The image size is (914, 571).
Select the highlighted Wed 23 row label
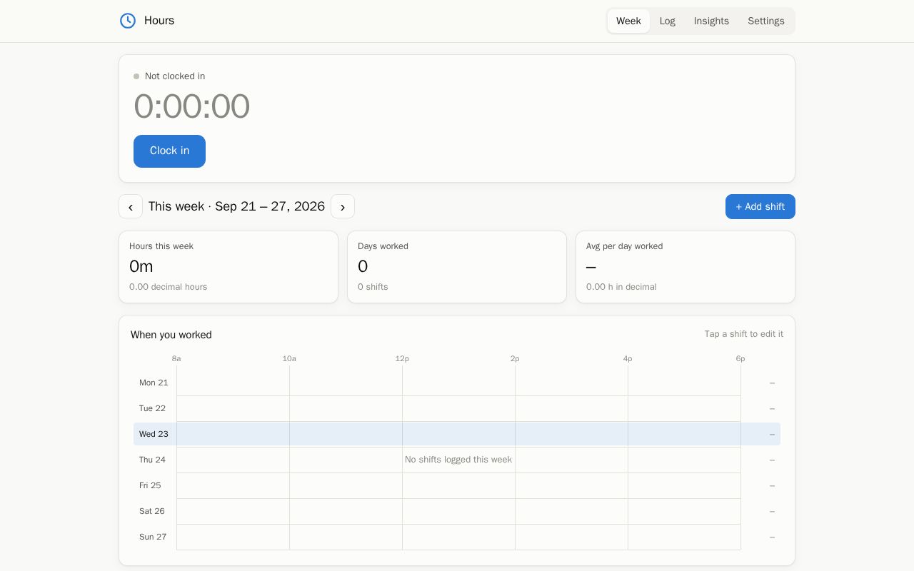pos(154,434)
